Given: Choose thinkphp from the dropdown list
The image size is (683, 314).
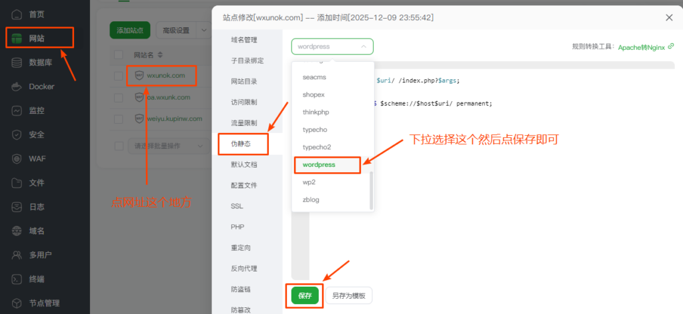Looking at the screenshot, I should (333, 112).
